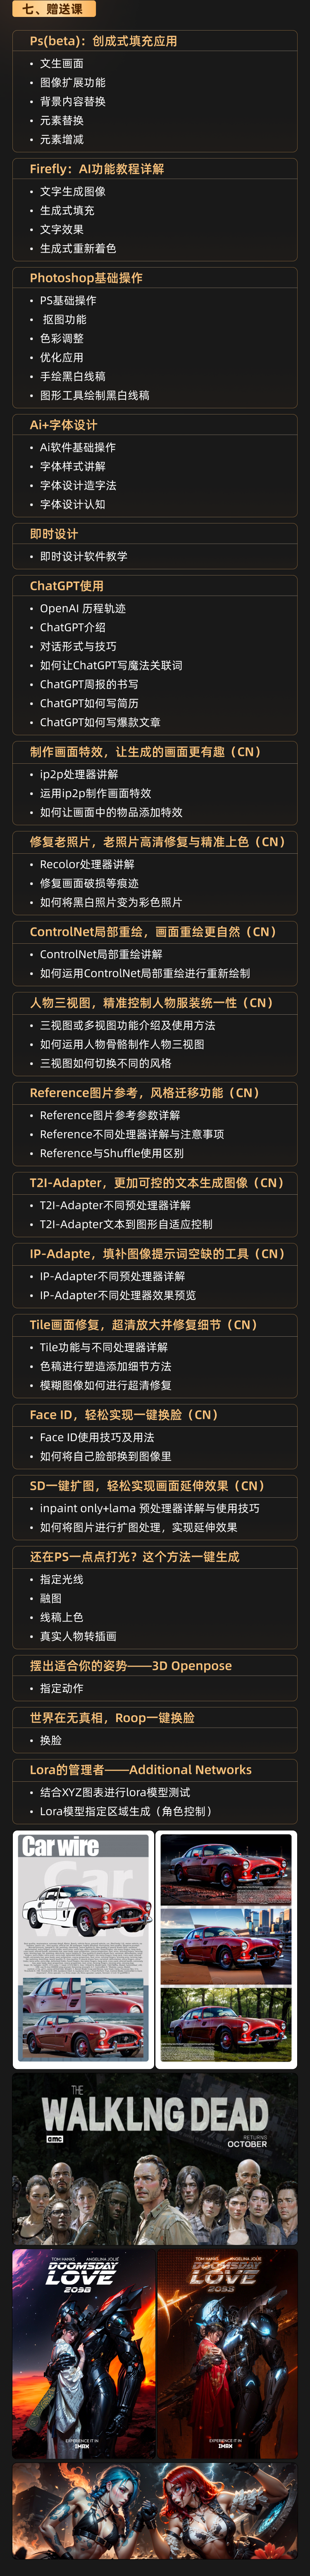Open the 3D Openpose section title
The image size is (310, 2576).
point(131,1666)
